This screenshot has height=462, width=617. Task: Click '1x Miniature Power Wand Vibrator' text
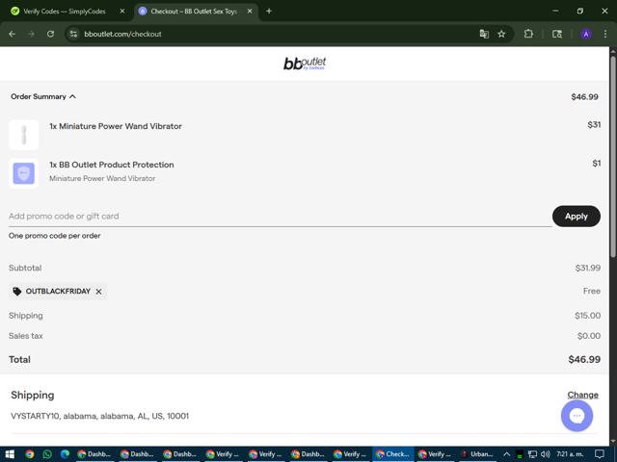click(x=116, y=126)
